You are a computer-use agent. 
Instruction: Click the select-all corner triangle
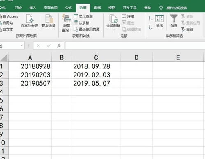5,57
